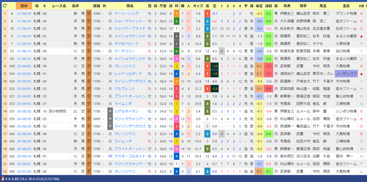Click owner 東京ホースレ in row 9
This screenshot has width=367, height=182.
pos(323,74)
